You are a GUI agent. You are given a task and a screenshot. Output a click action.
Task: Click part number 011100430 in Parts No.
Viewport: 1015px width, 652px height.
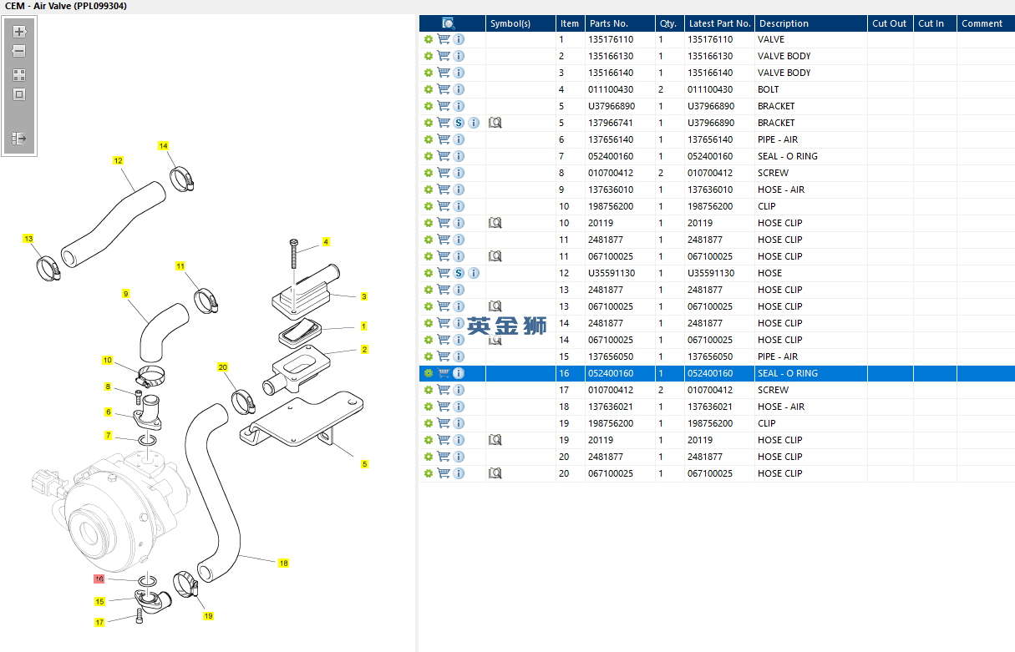(611, 89)
